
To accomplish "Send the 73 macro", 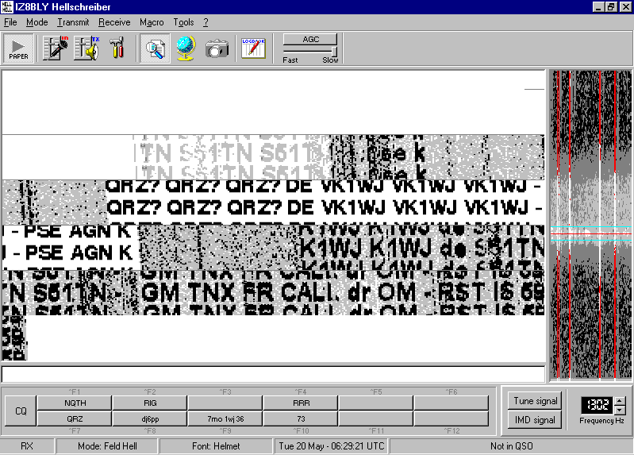I will coord(301,418).
